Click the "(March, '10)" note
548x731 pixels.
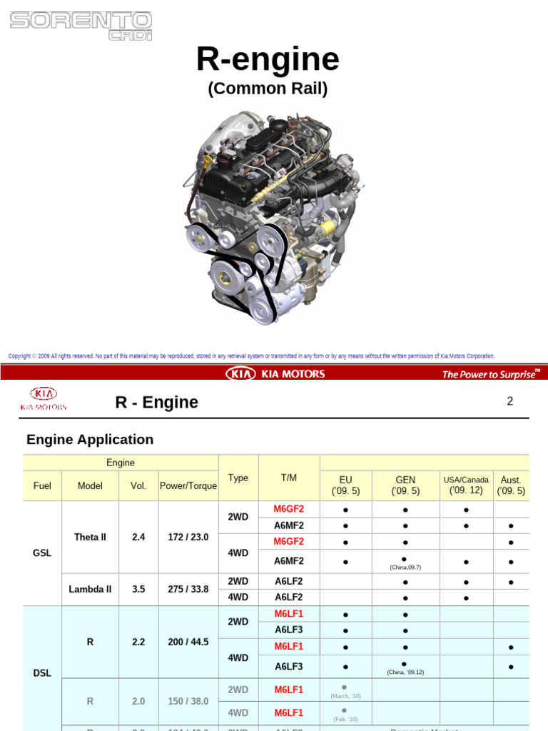point(346,696)
